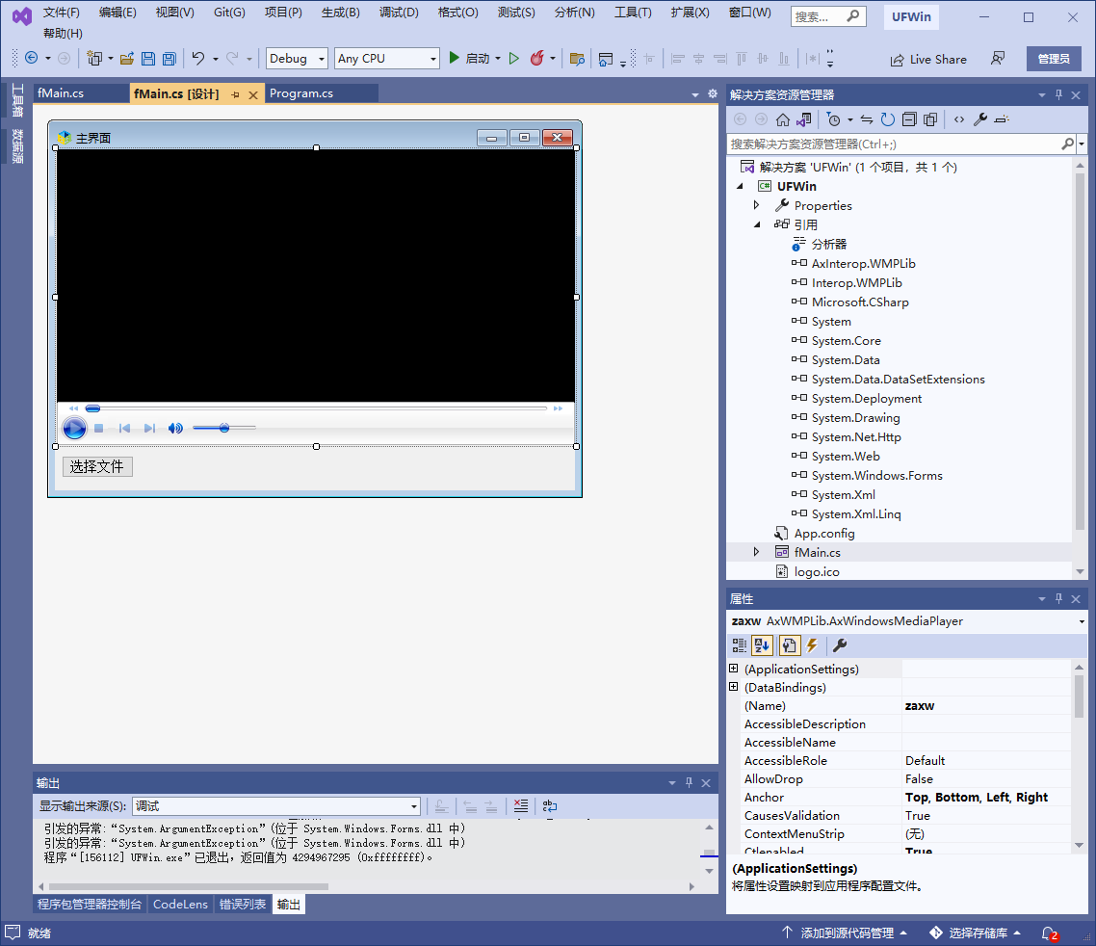Click the Output panel horizontal scrollbar
Screen dimensions: 1096x946
point(188,886)
